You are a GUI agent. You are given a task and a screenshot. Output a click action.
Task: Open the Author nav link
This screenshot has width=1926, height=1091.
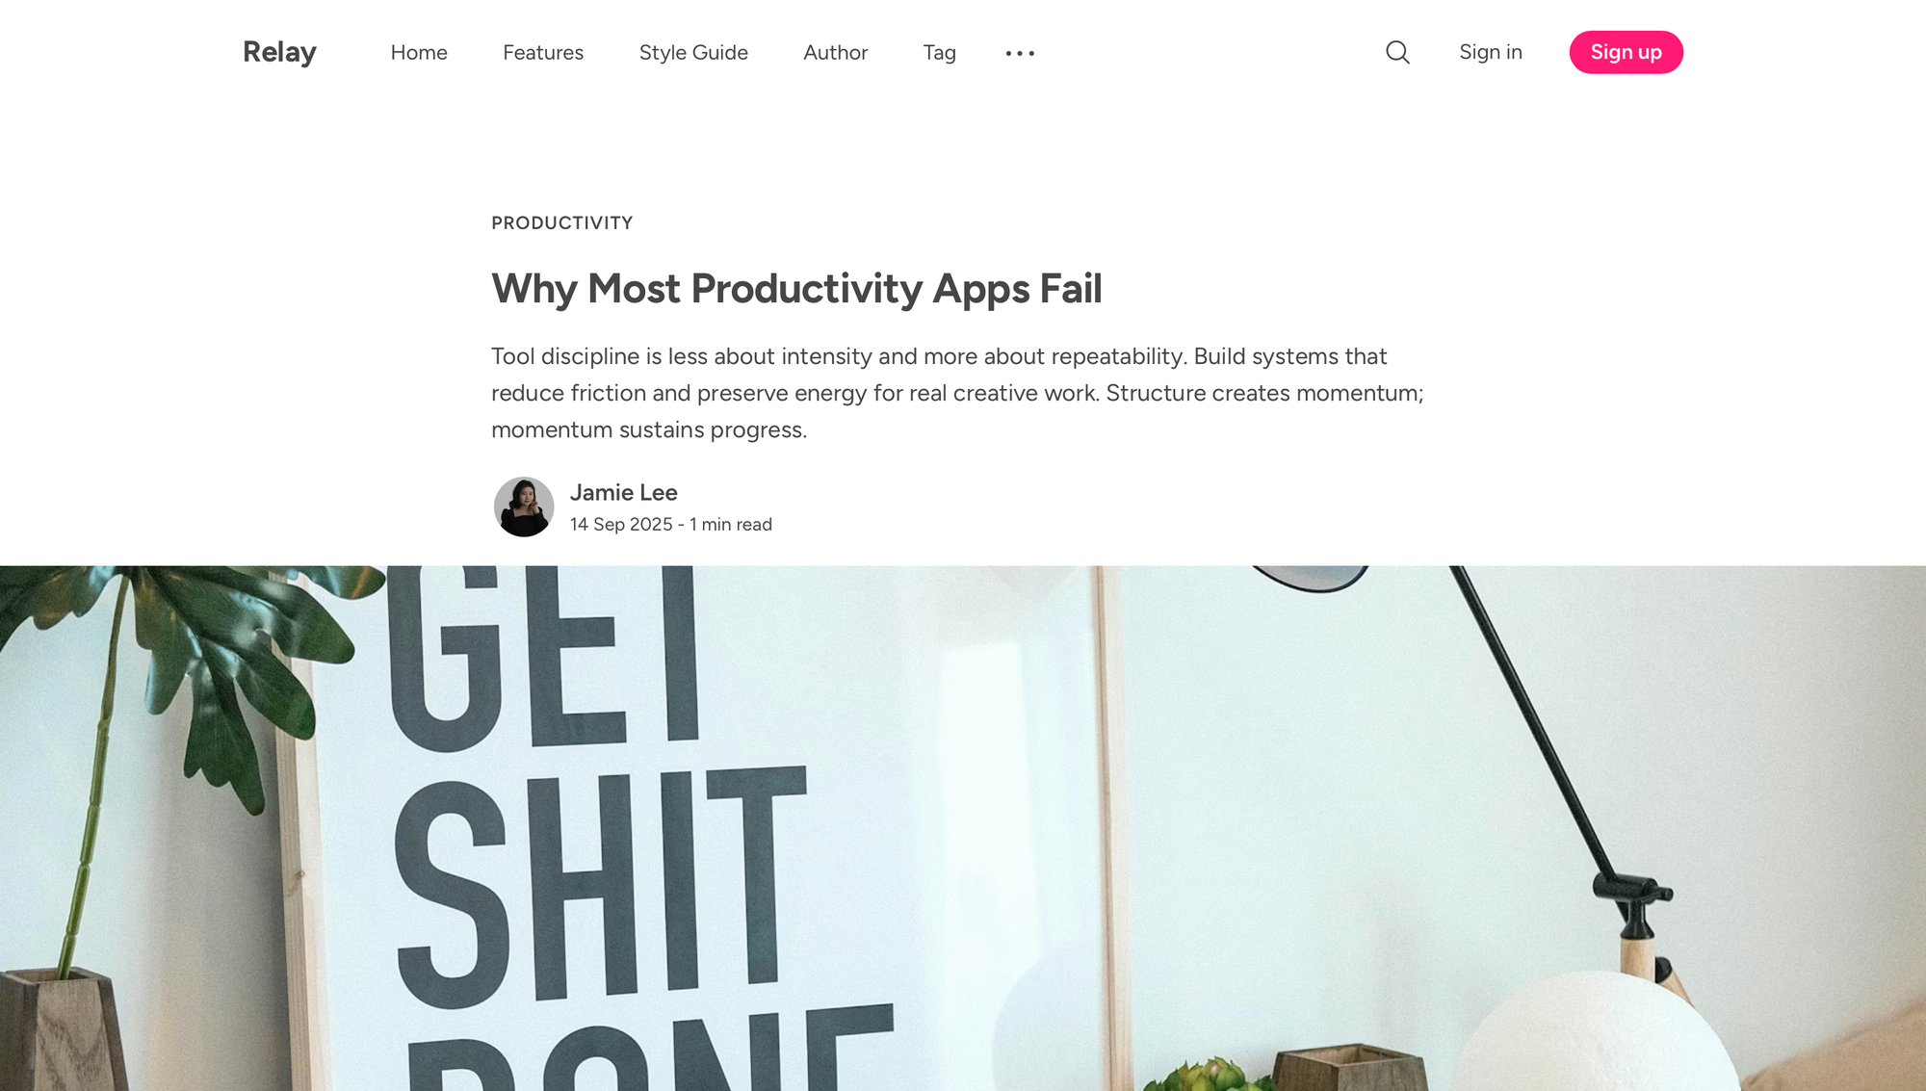[x=836, y=52]
